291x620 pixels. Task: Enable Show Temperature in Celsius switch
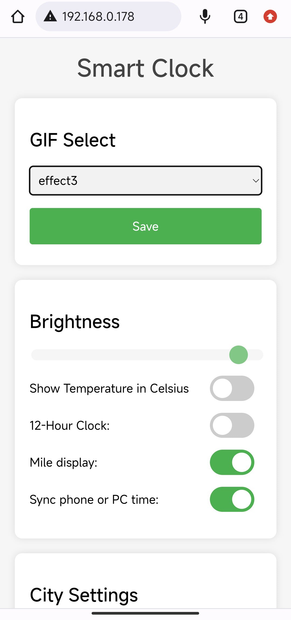point(232,388)
